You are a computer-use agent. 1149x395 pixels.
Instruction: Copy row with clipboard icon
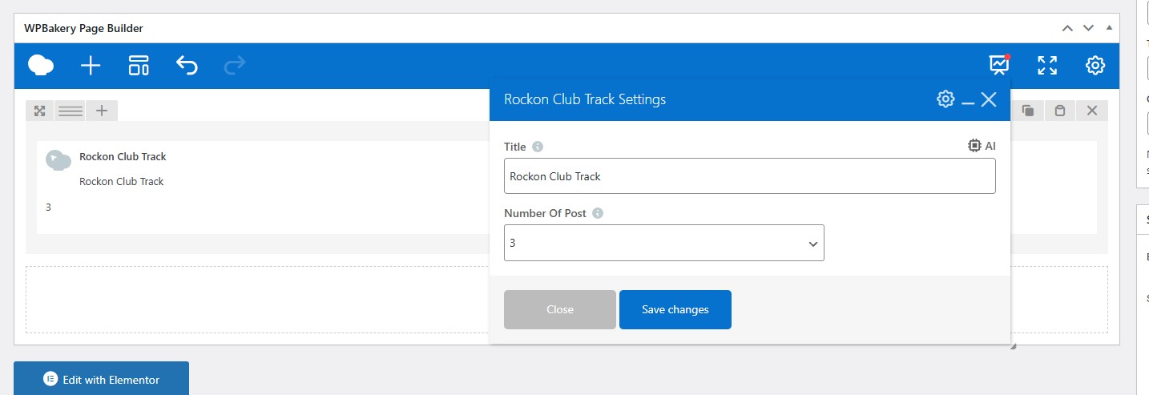[x=1060, y=111]
